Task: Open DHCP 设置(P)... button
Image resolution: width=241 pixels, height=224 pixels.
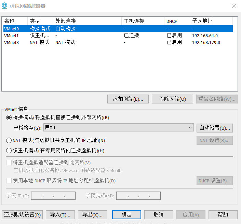Action: tap(215, 181)
